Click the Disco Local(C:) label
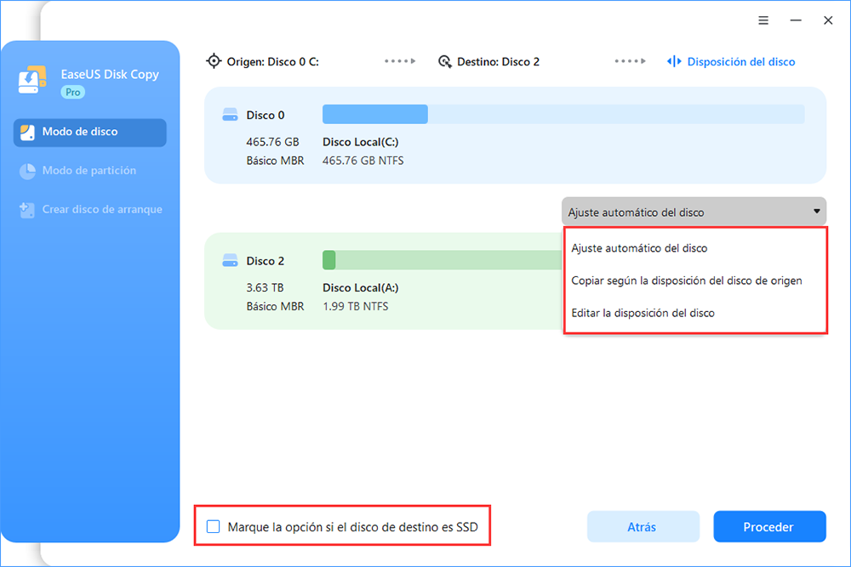This screenshot has height=567, width=851. point(360,142)
